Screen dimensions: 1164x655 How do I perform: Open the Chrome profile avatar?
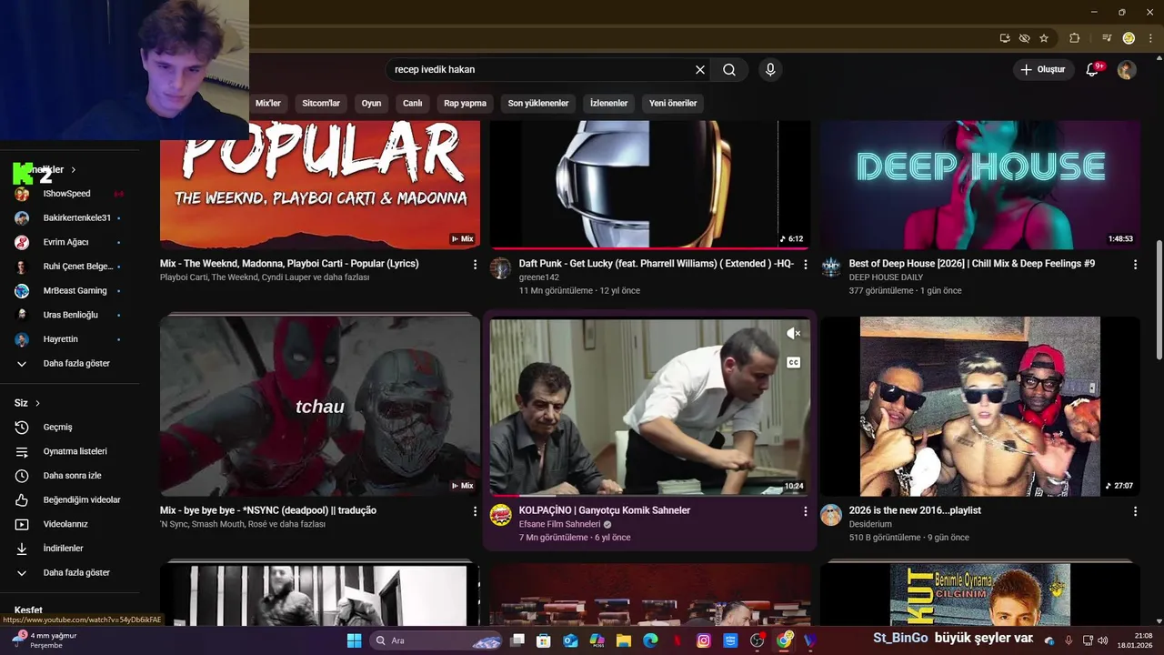[x=1129, y=38]
